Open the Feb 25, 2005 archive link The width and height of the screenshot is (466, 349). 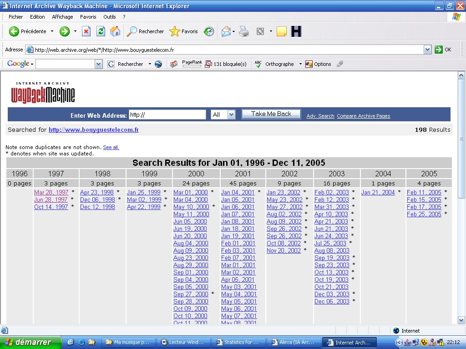coord(424,214)
